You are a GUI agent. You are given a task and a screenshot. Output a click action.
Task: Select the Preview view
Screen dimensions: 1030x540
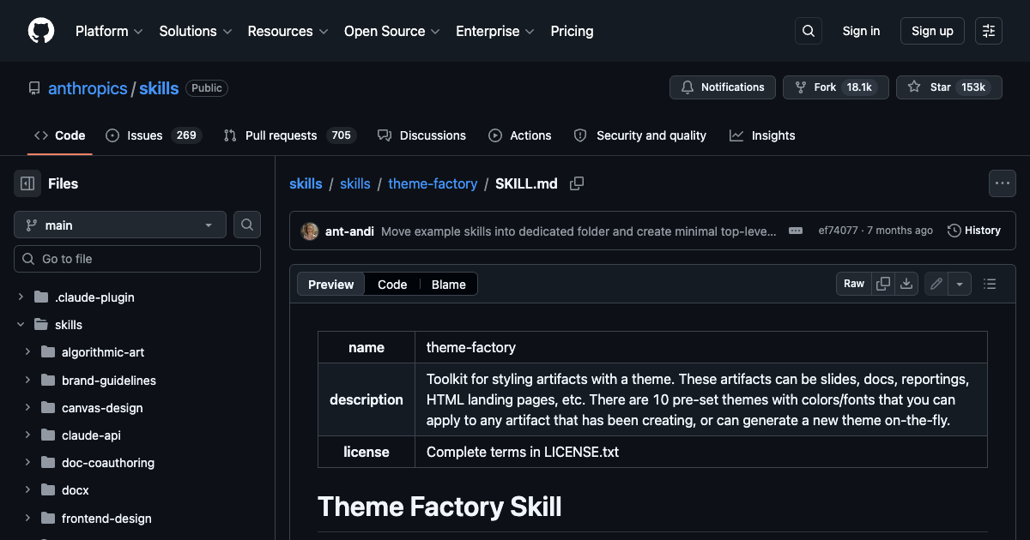click(x=331, y=285)
